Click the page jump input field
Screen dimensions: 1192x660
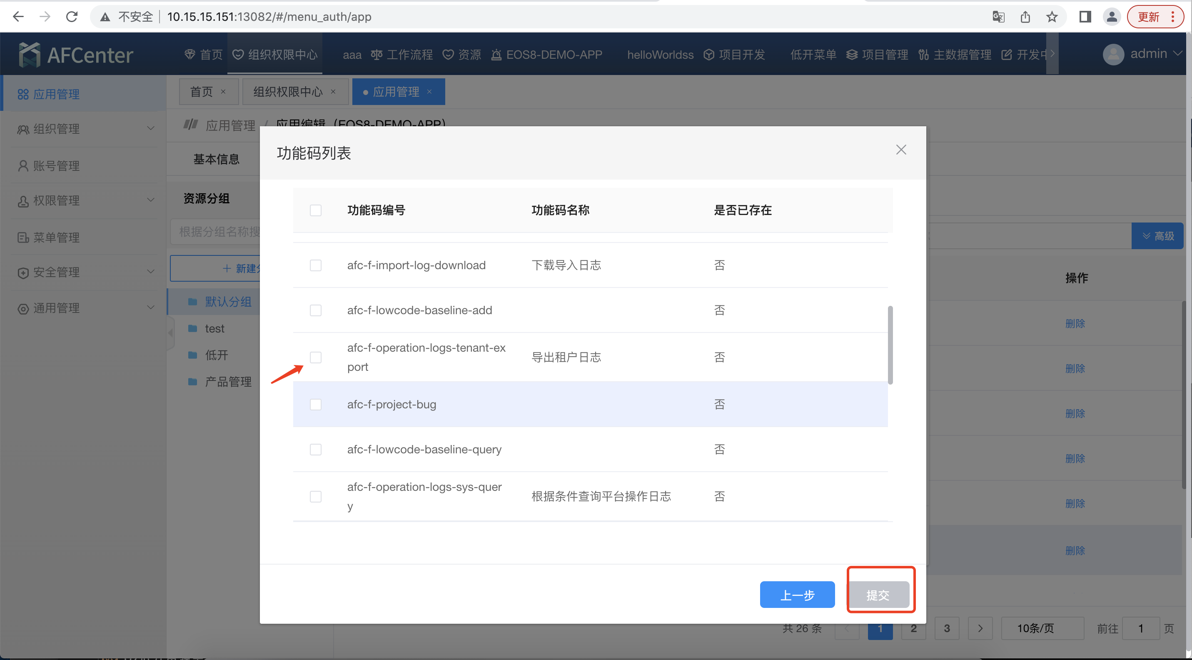[1141, 628]
